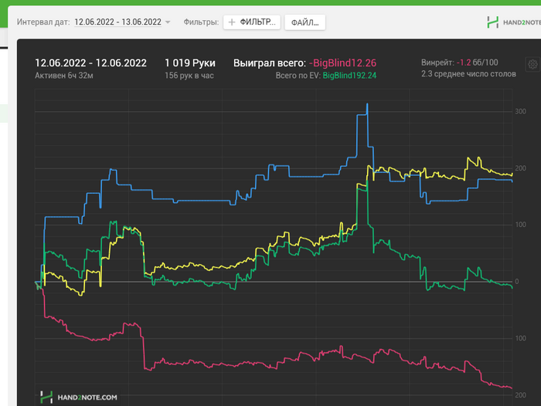Click the 300 axis label on chart

[520, 111]
